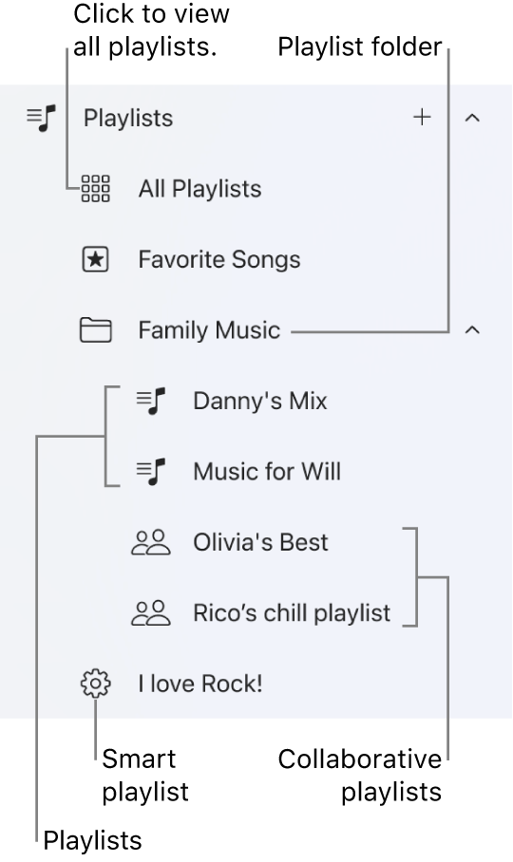Viewport: 513px width, 862px height.
Task: Click Rico's chill playlist people icon
Action: pyautogui.click(x=151, y=613)
